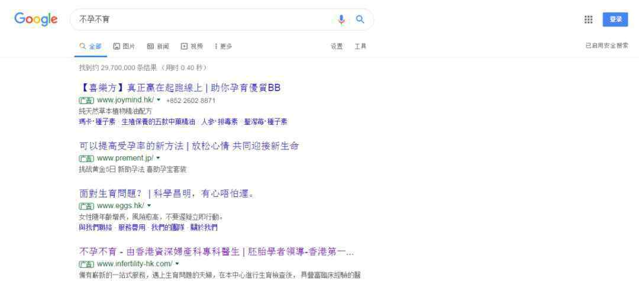Switch to the 新闻 news tab
The image size is (639, 281).
click(158, 46)
